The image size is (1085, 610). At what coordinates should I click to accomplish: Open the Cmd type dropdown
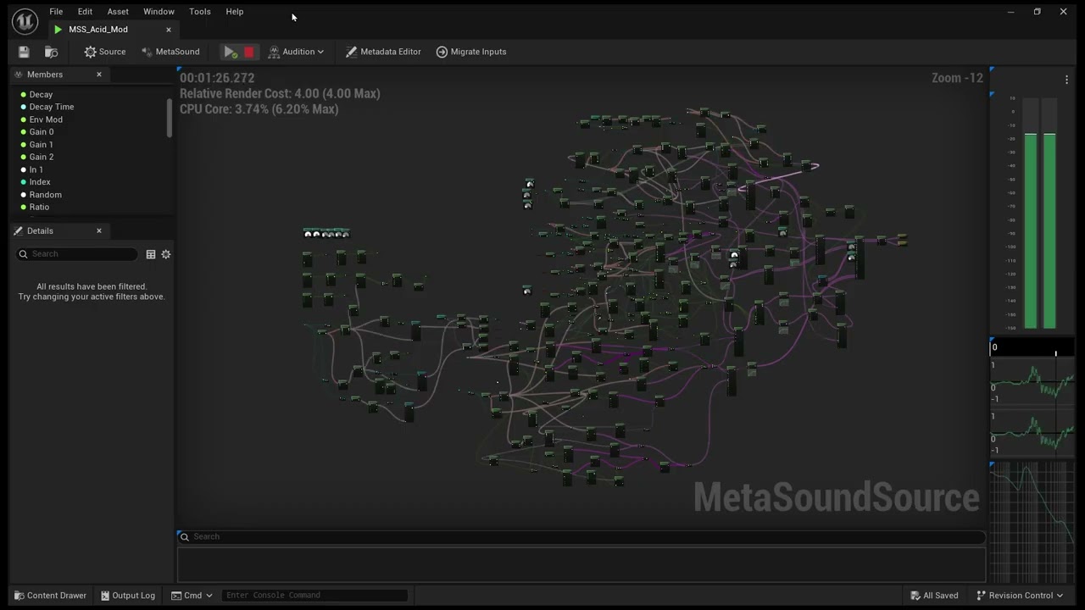coord(192,595)
